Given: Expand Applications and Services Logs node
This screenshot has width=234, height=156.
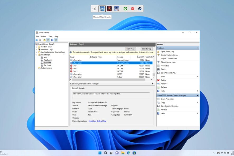Looking at the screenshot, I should (36, 52).
